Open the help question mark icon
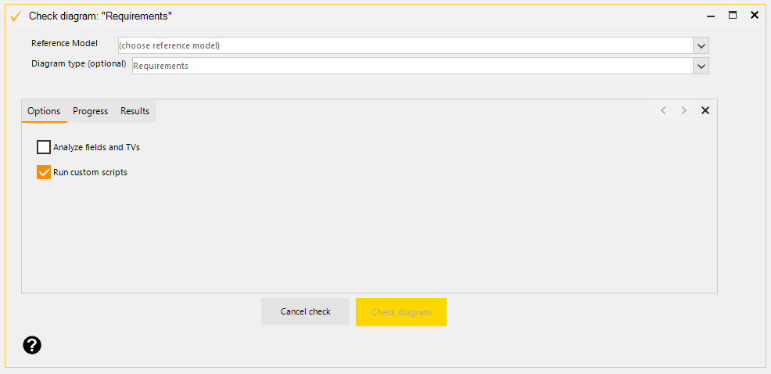The image size is (771, 374). pos(32,345)
